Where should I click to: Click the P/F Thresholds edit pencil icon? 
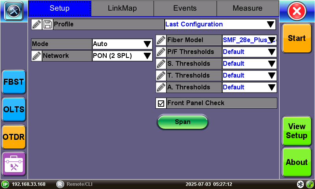coord(161,52)
